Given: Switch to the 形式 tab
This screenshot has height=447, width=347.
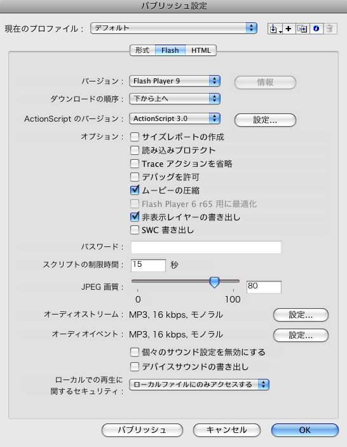Looking at the screenshot, I should (x=142, y=50).
